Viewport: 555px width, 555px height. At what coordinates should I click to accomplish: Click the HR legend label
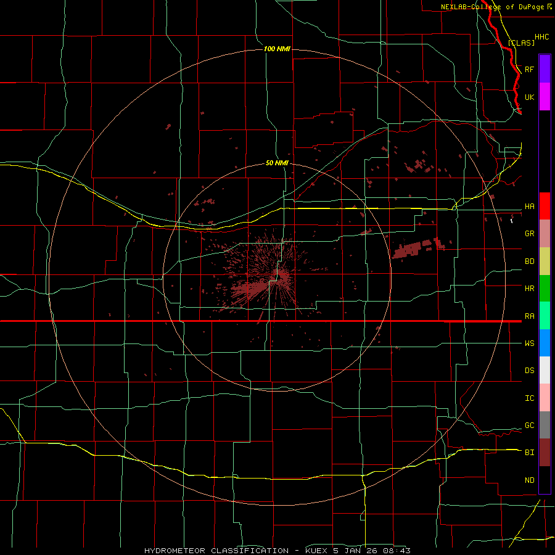pos(529,289)
